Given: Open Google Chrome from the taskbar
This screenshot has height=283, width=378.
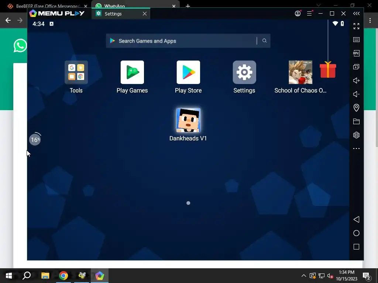Looking at the screenshot, I should (x=63, y=276).
